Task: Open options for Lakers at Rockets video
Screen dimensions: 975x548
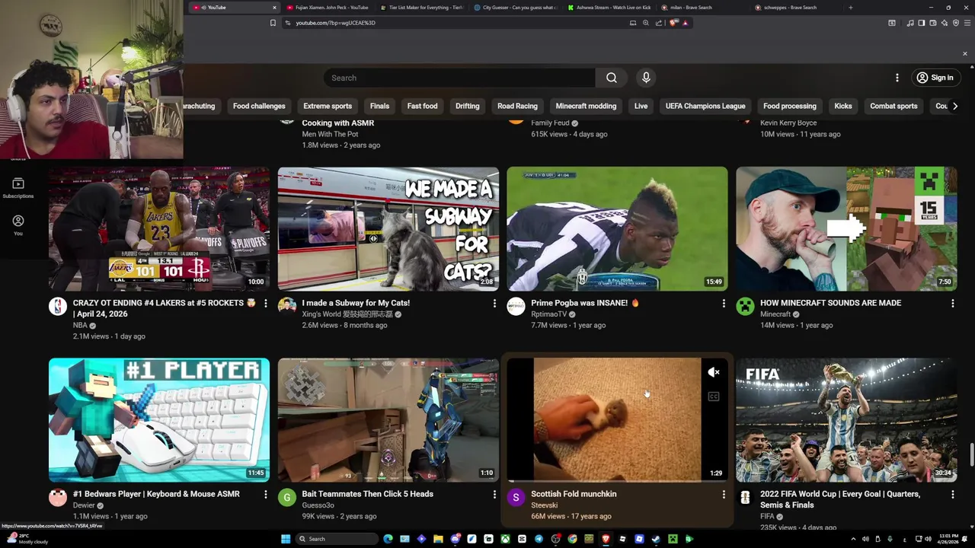Action: [265, 303]
